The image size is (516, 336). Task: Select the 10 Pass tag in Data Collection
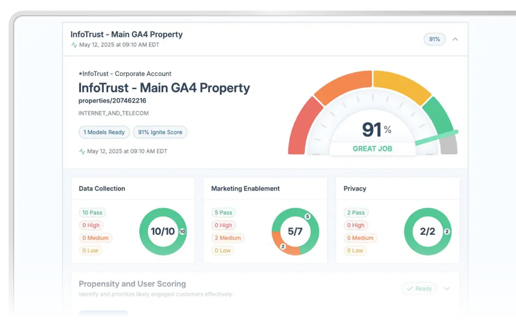click(92, 212)
